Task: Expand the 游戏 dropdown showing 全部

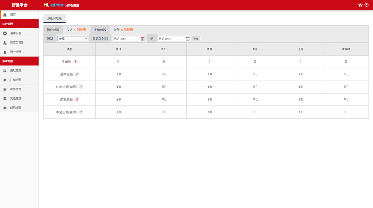Action: 72,38
